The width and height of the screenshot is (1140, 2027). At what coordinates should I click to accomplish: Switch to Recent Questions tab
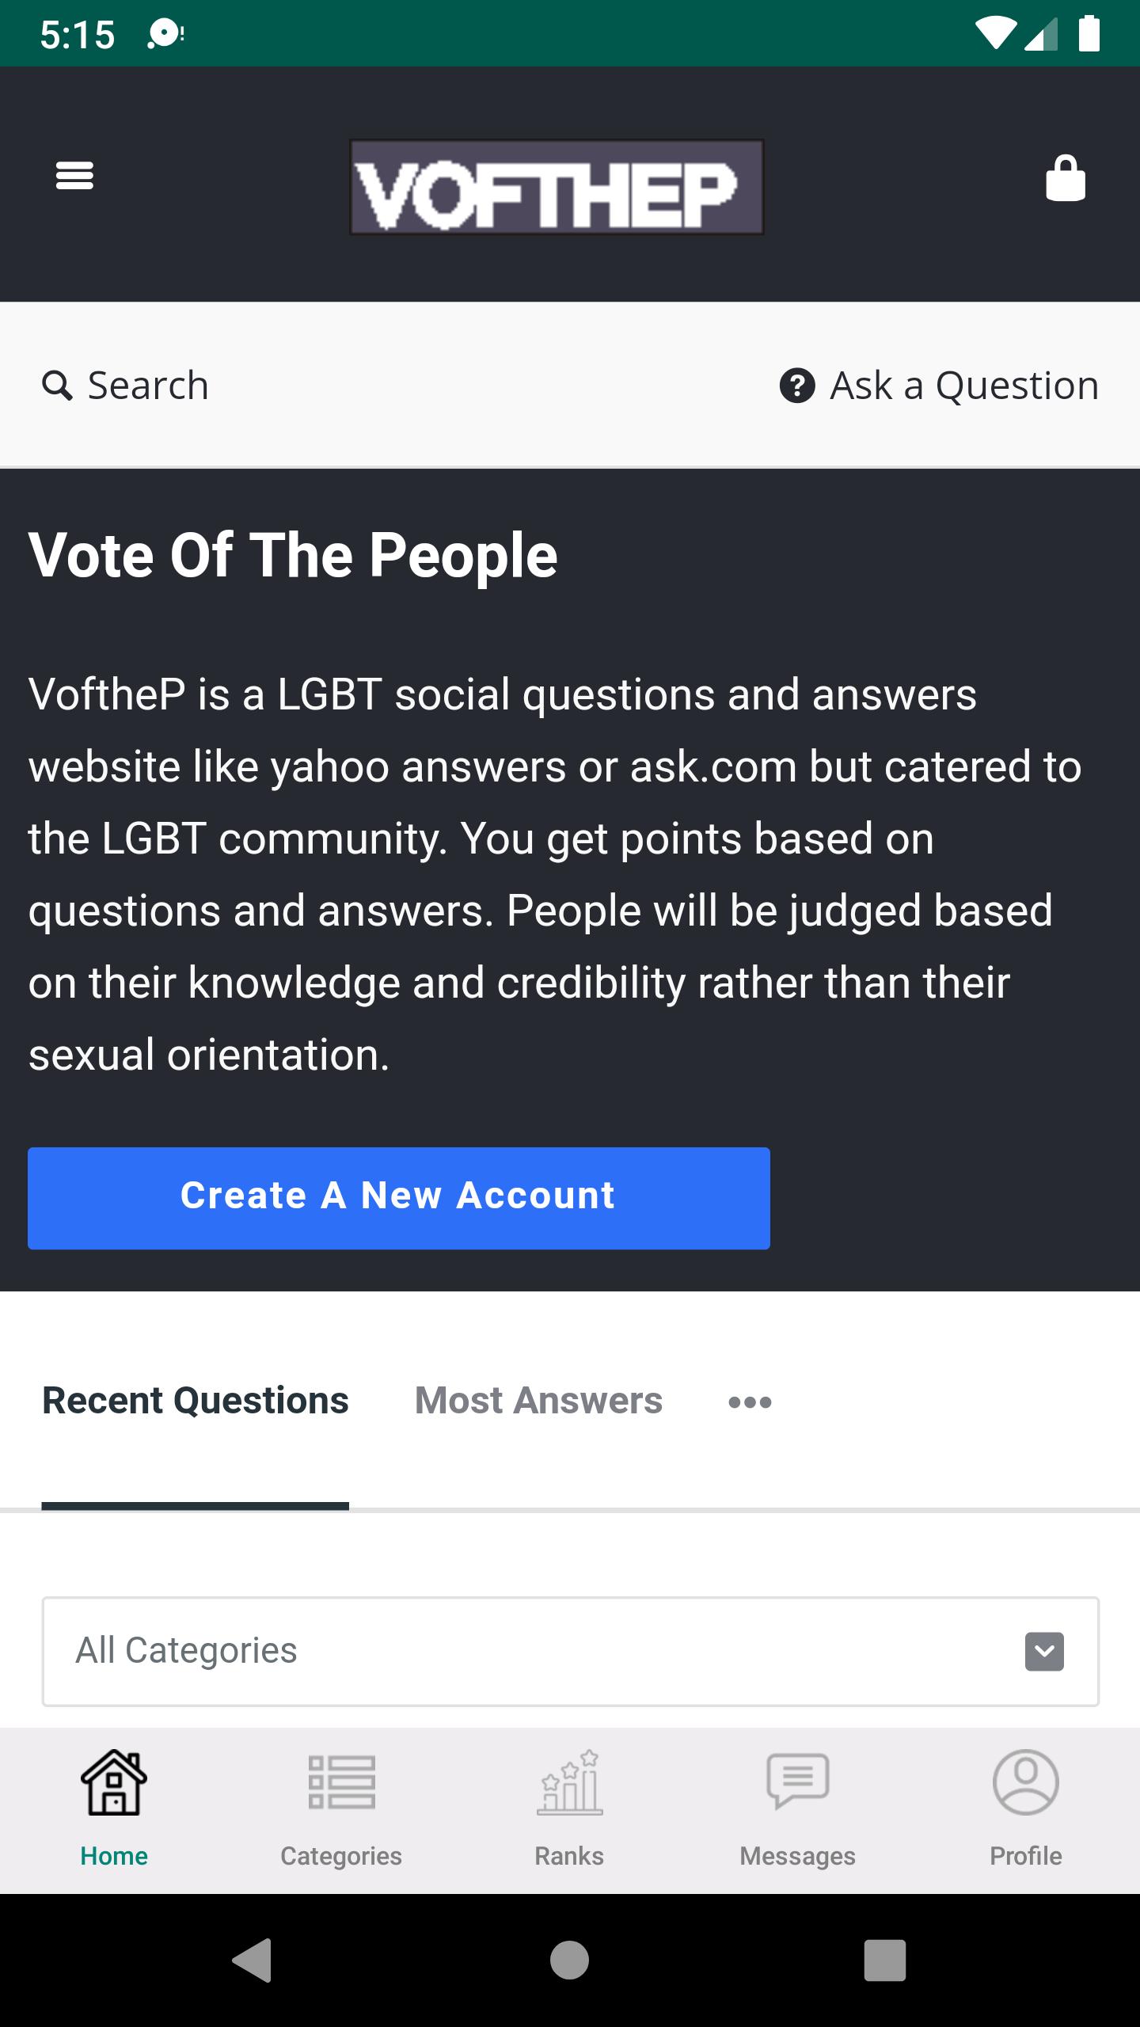point(196,1400)
